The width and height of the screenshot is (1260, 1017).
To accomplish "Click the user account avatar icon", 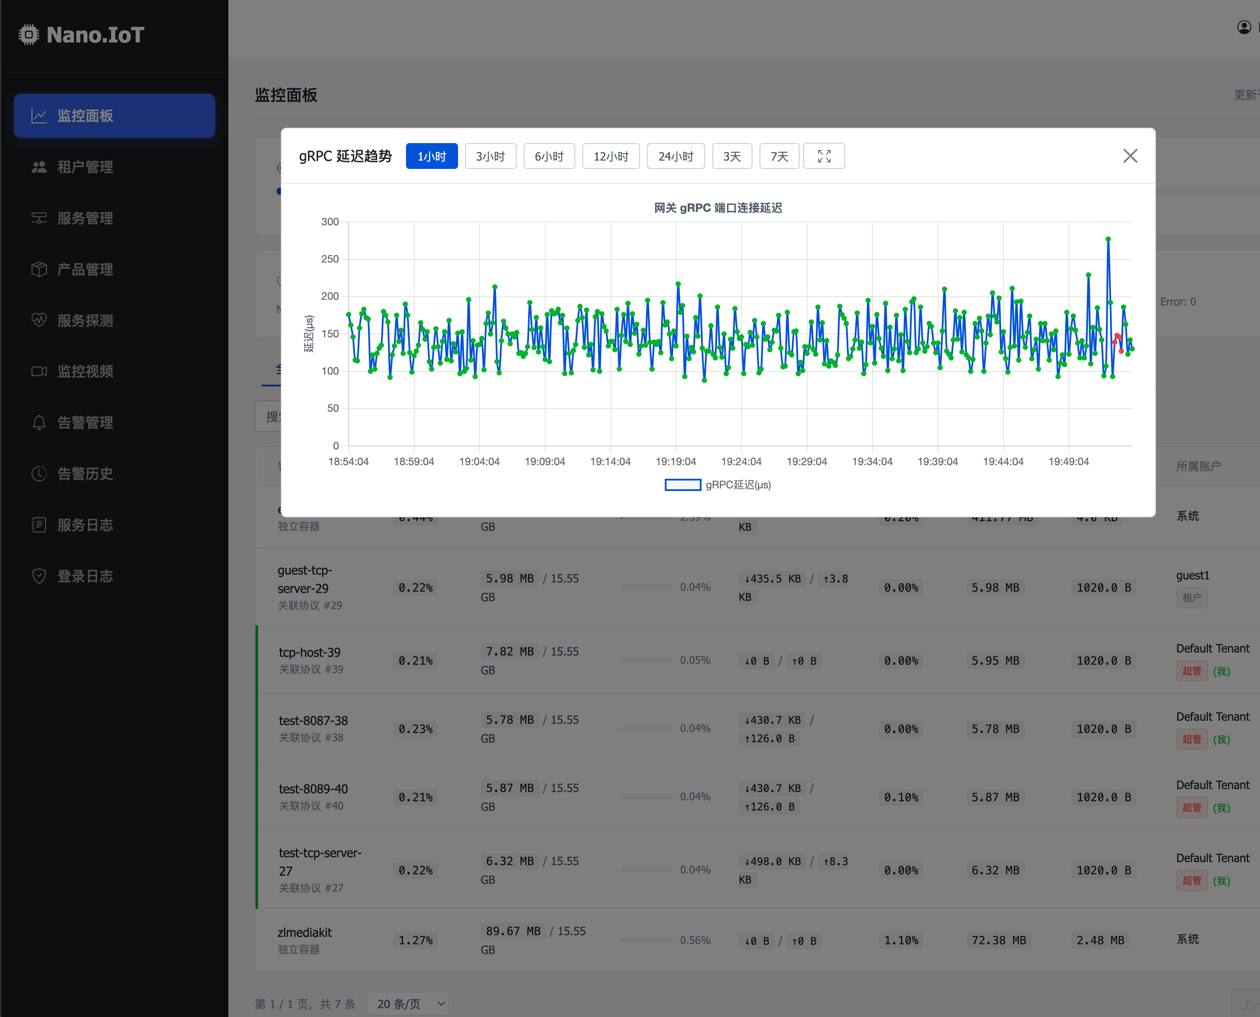I will tap(1244, 27).
